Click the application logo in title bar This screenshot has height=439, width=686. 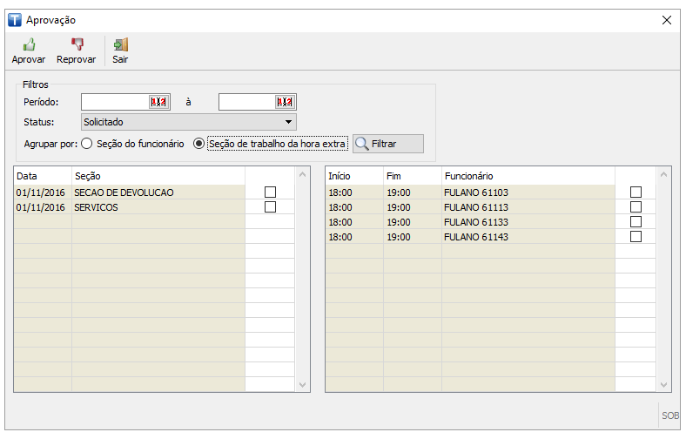pyautogui.click(x=14, y=19)
